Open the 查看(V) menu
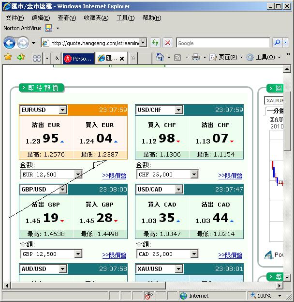Viewport: 294px width, 302px height. click(67, 18)
